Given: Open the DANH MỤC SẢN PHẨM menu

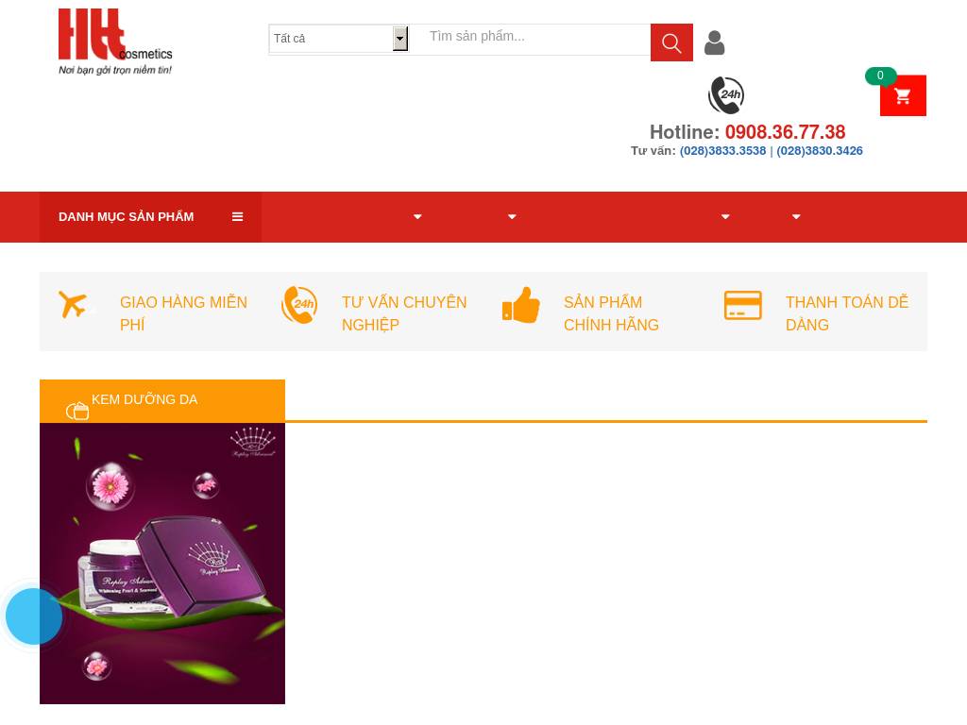Looking at the screenshot, I should (127, 217).
